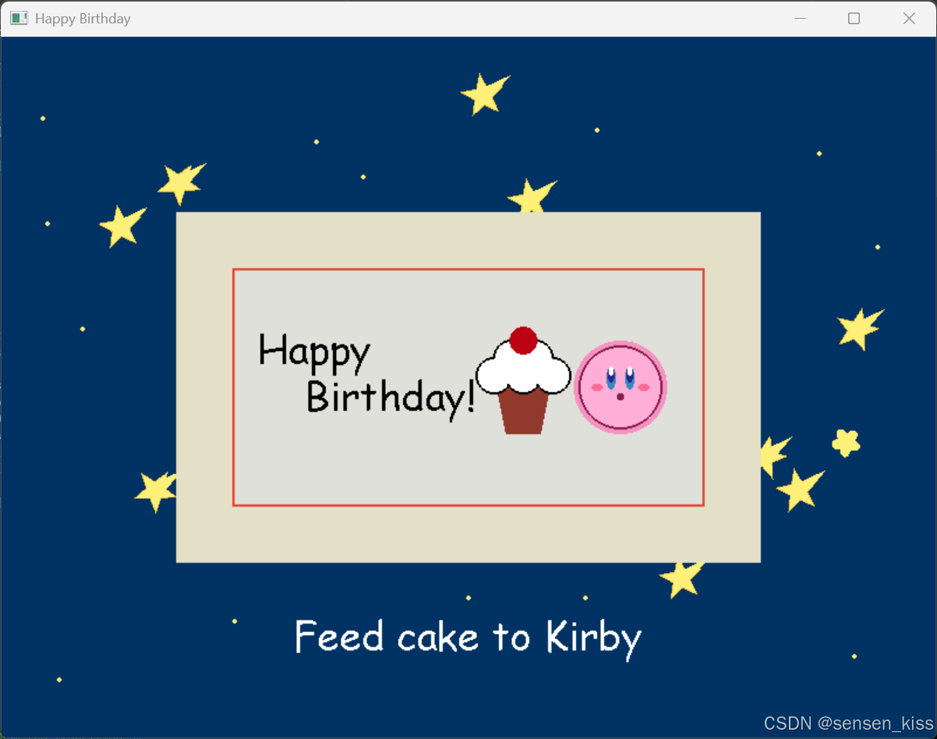
Task: Close the Happy Birthday window
Action: 909,18
